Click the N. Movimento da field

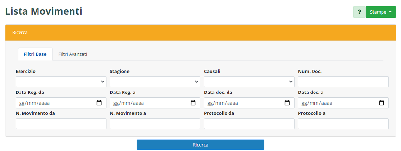(x=61, y=124)
